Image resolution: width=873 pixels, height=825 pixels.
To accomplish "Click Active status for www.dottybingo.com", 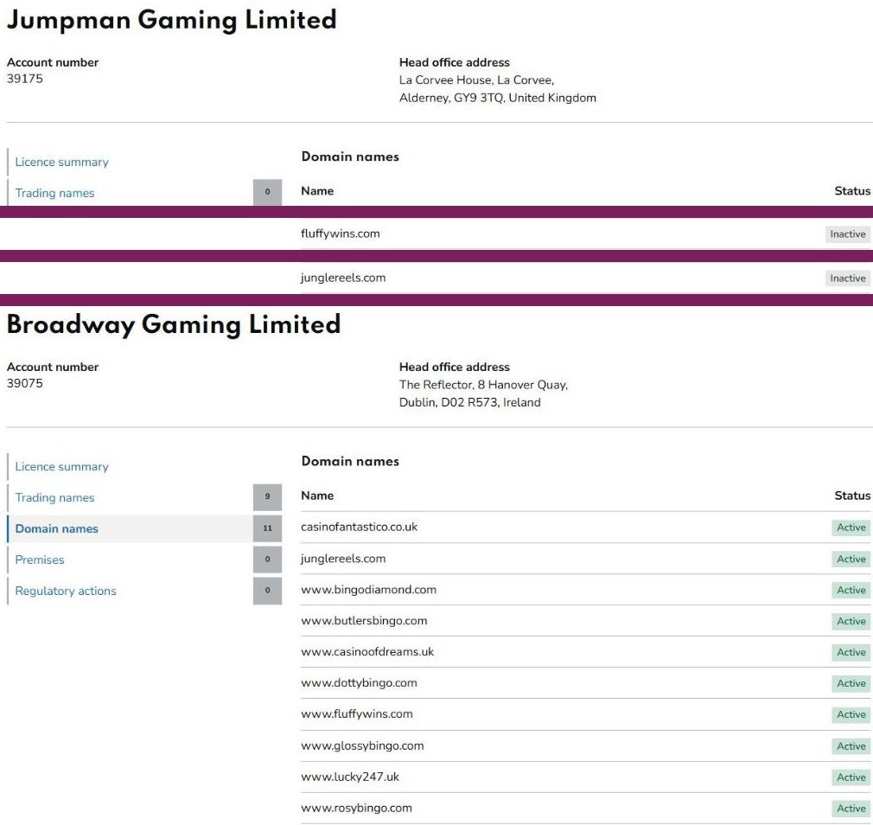I will coord(851,683).
